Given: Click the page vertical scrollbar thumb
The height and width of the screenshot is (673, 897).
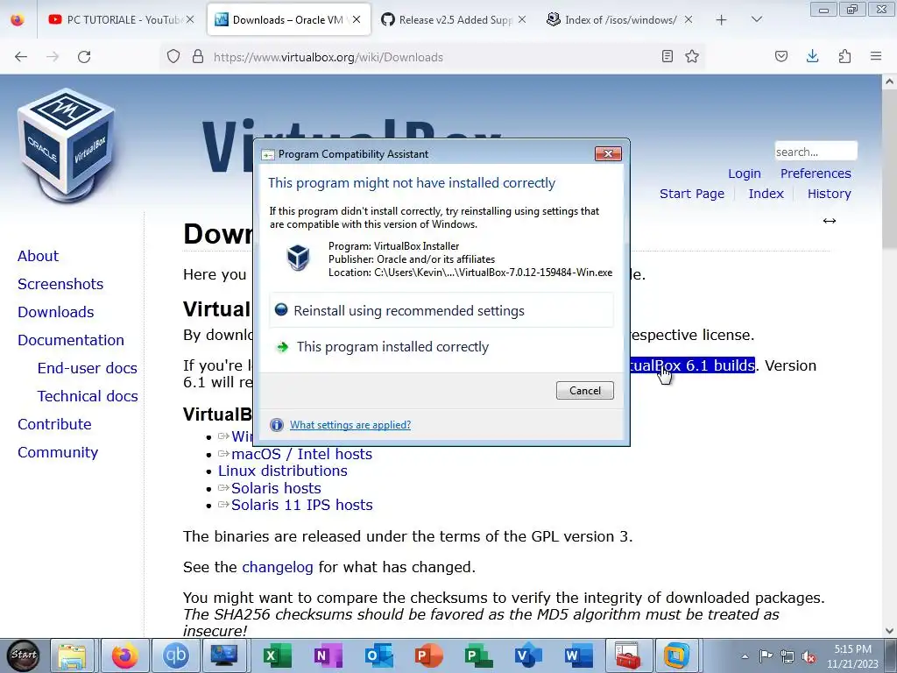Looking at the screenshot, I should click(889, 167).
